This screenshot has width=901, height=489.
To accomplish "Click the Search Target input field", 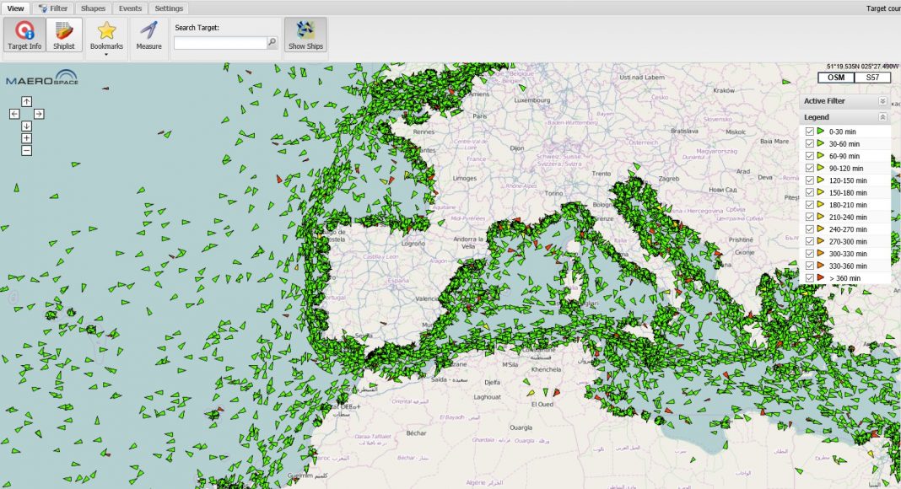I will 220,42.
